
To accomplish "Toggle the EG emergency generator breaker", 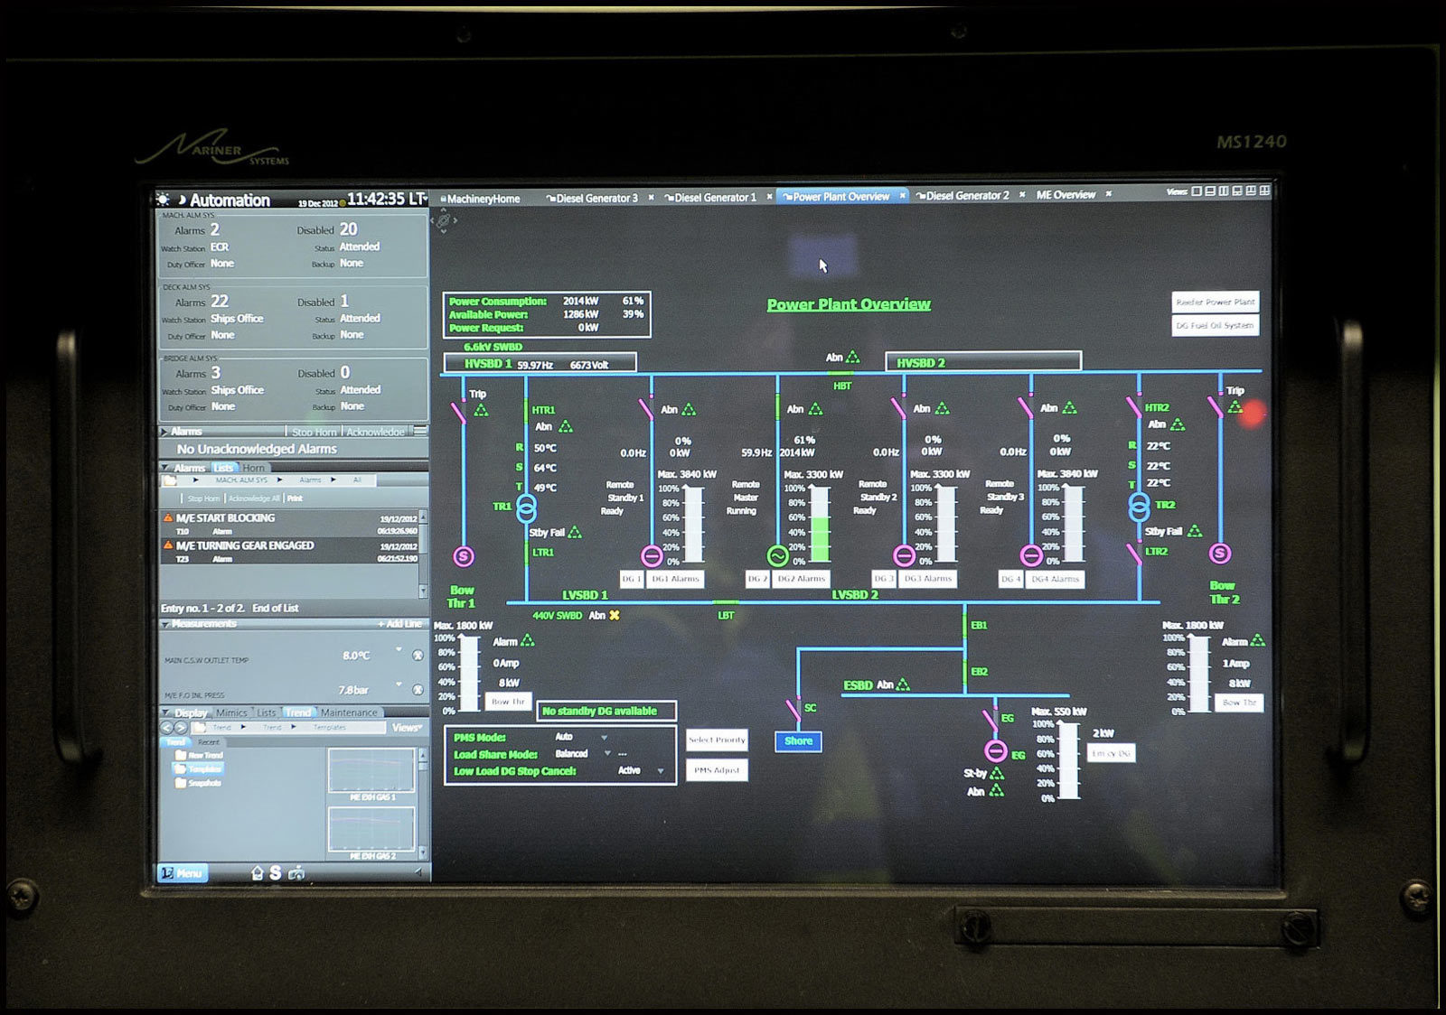I will tap(990, 720).
